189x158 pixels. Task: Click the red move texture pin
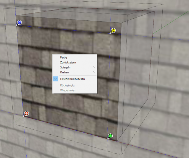(26, 114)
